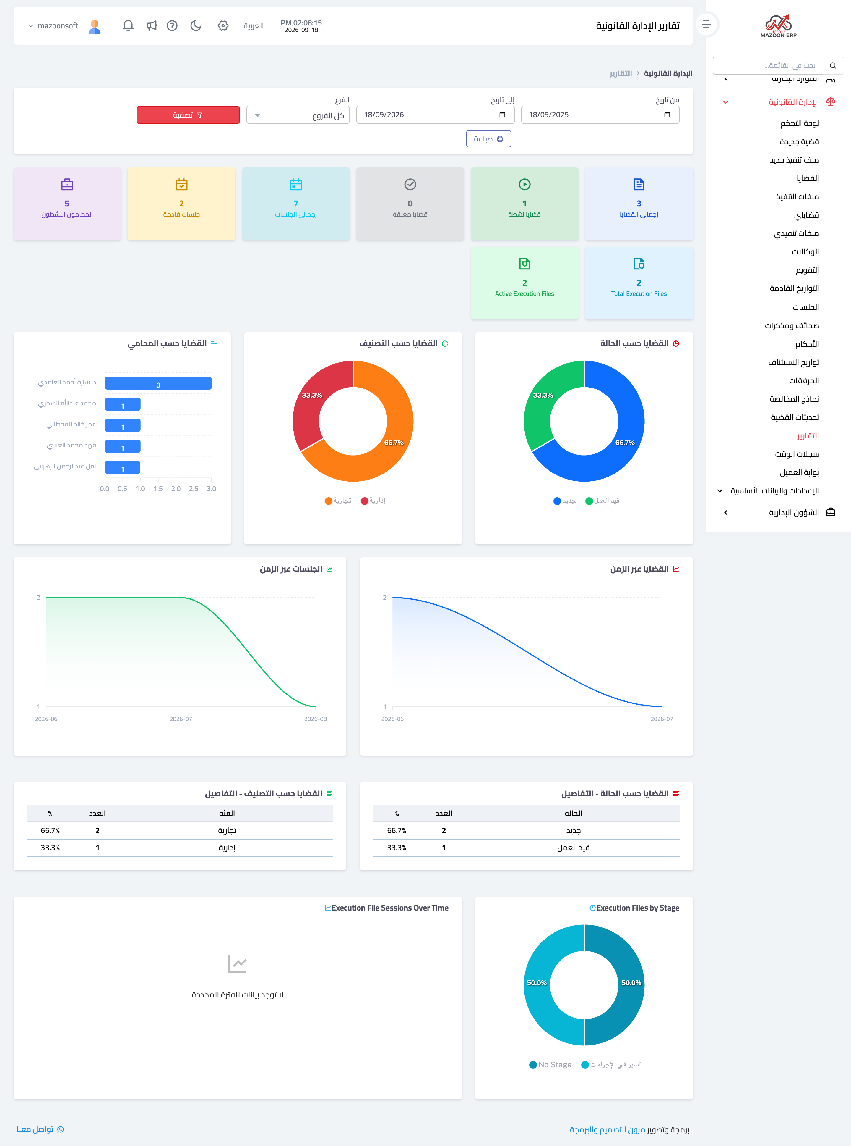Open التقويم menu item
Screen dimensions: 851x1146
[807, 270]
